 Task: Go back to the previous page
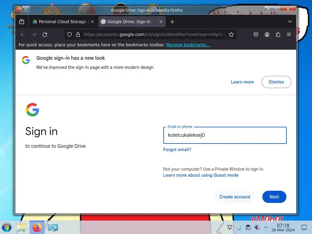tap(23, 35)
